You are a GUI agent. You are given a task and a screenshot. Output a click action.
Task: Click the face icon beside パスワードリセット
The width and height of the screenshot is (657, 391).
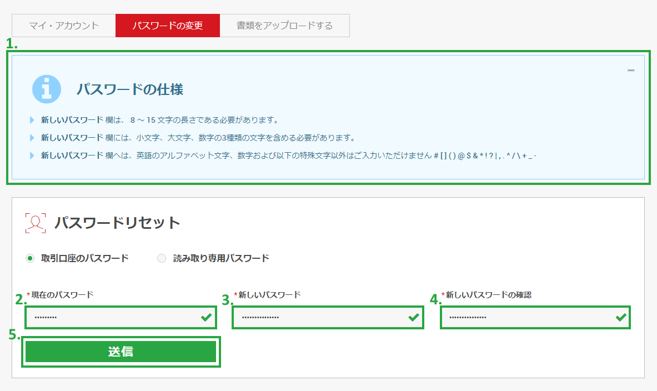[36, 223]
